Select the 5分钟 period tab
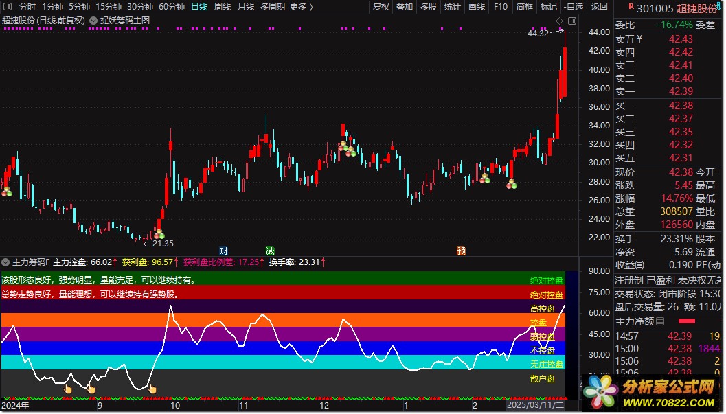This screenshot has width=726, height=414. click(79, 6)
